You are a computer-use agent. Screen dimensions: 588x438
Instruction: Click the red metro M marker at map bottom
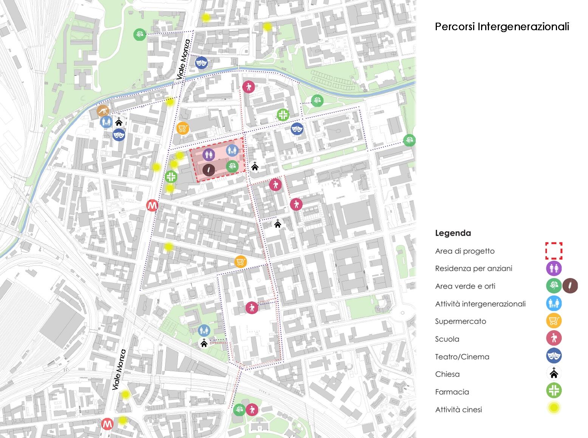click(x=107, y=424)
